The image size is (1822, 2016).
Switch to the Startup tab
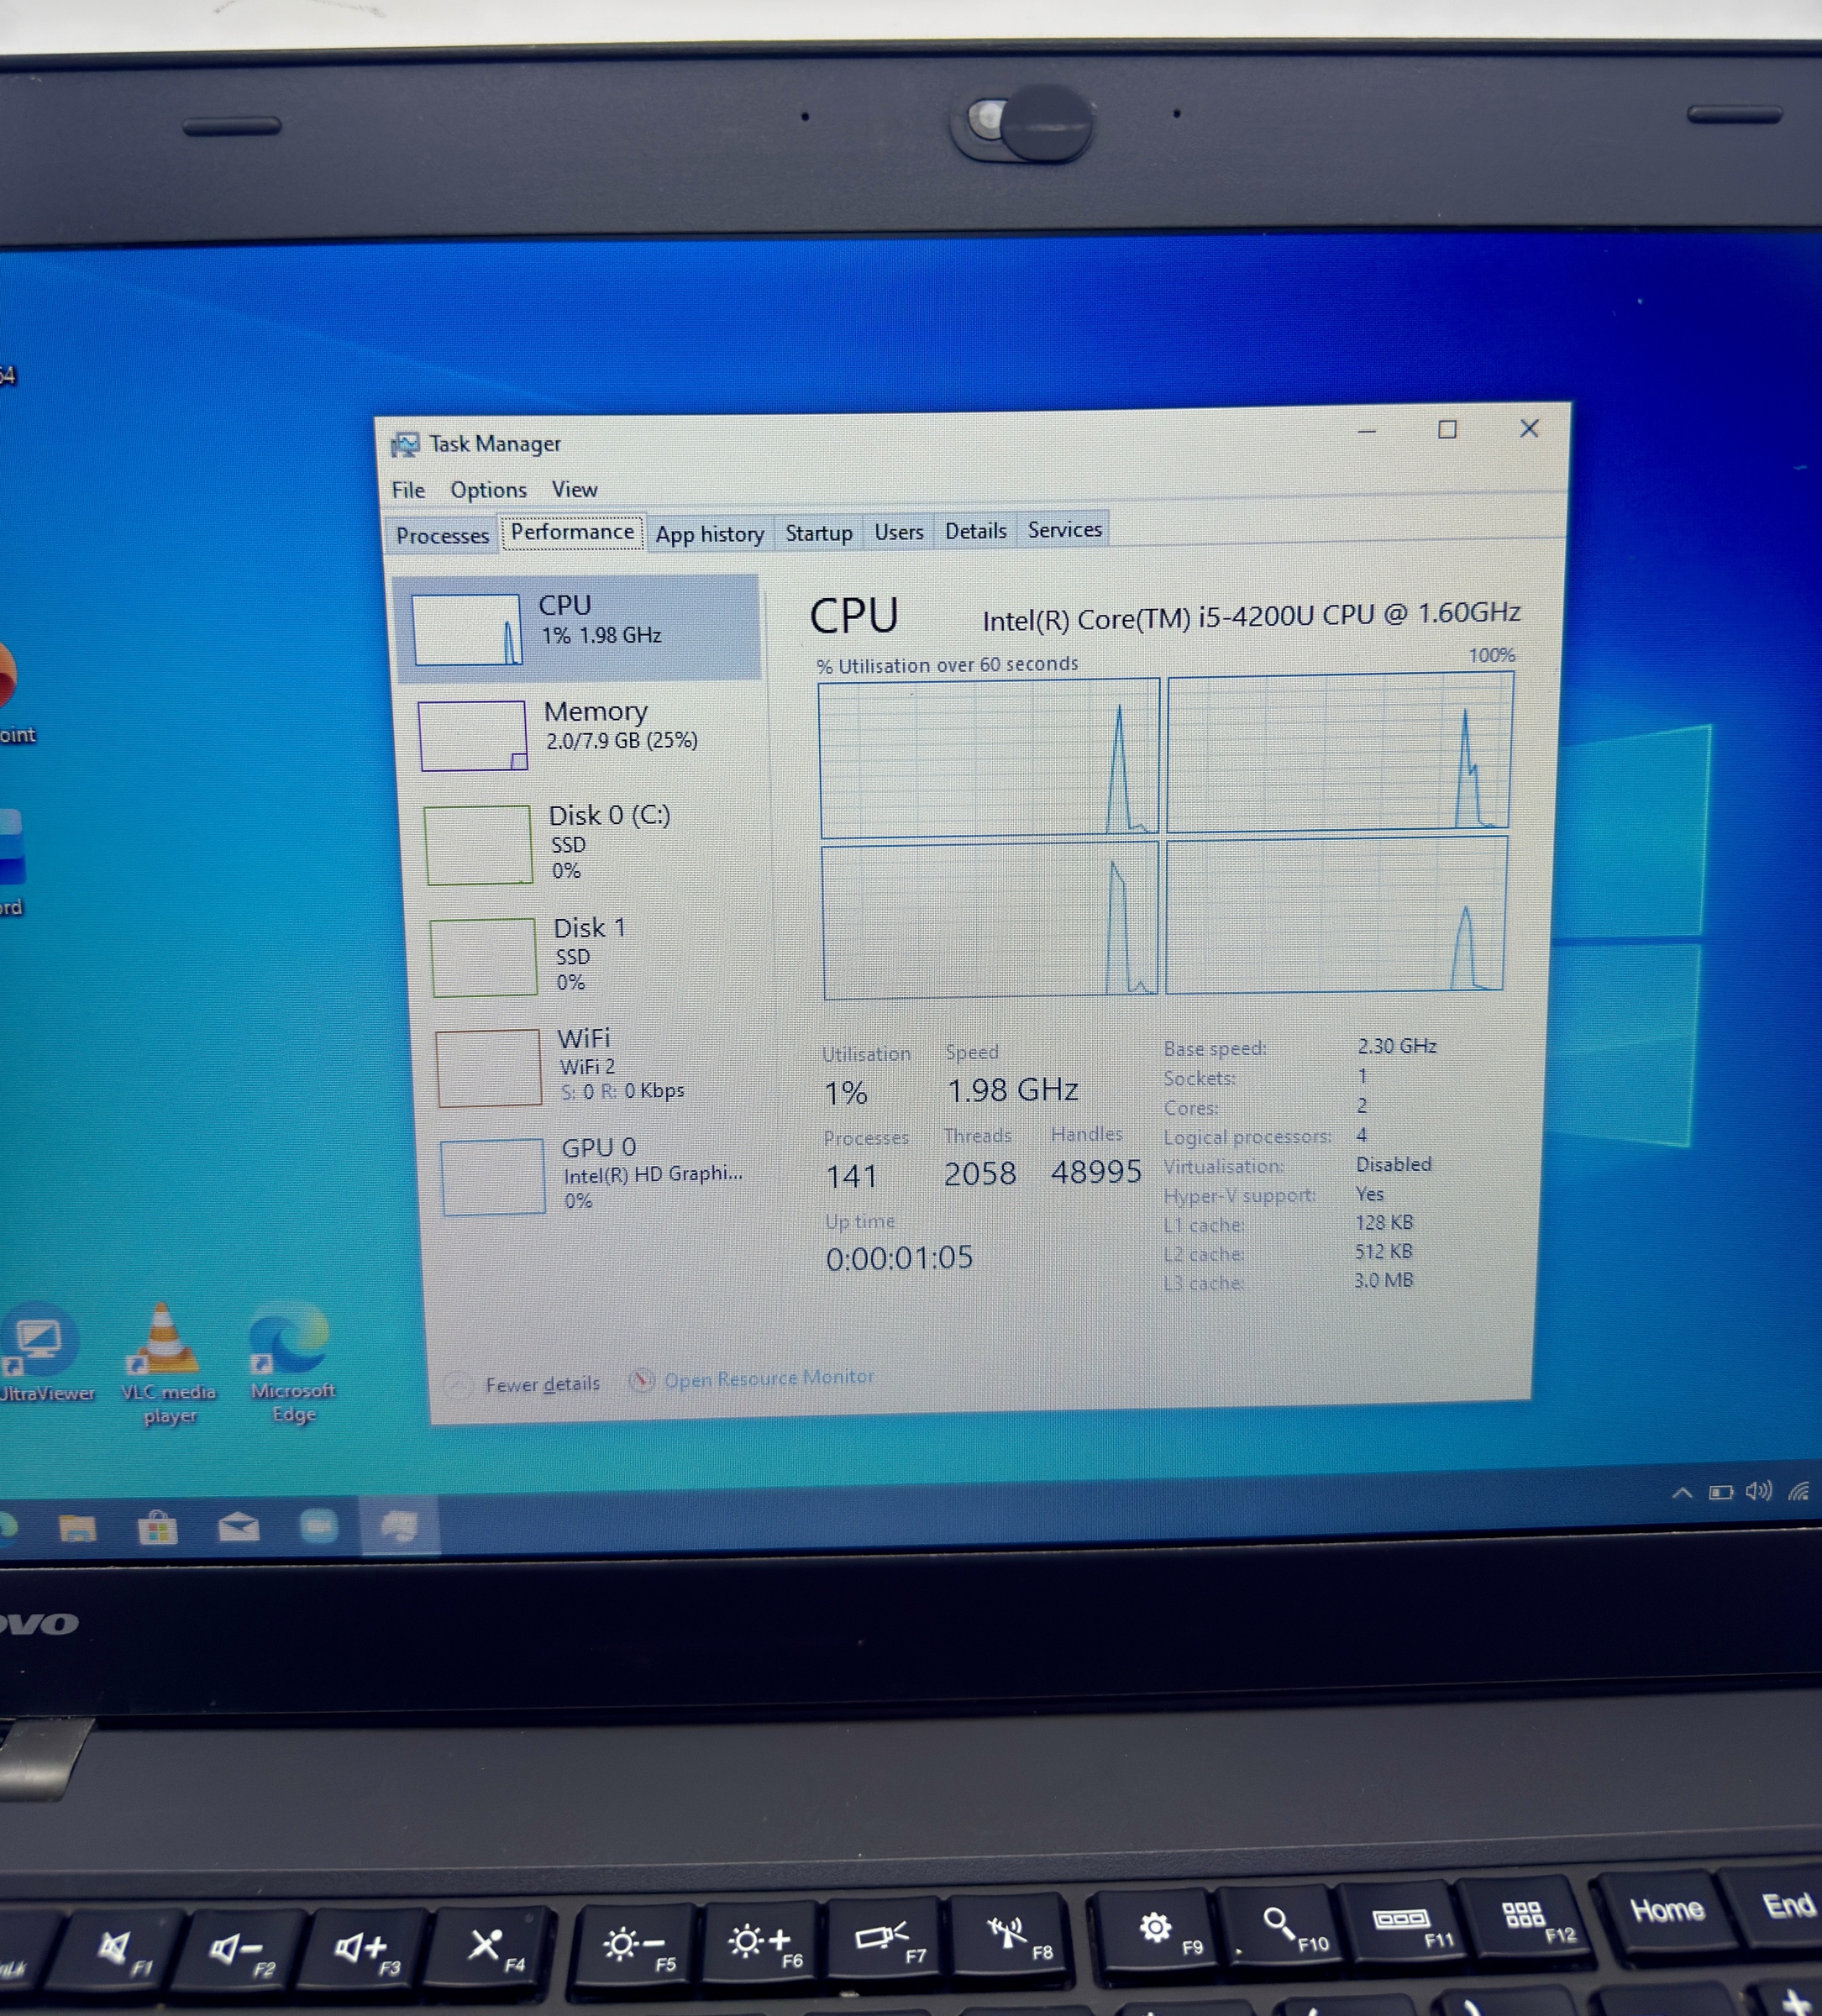(818, 533)
